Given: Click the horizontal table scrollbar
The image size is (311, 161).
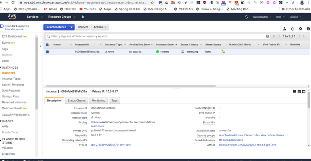Looking at the screenshot, I should click(131, 86).
